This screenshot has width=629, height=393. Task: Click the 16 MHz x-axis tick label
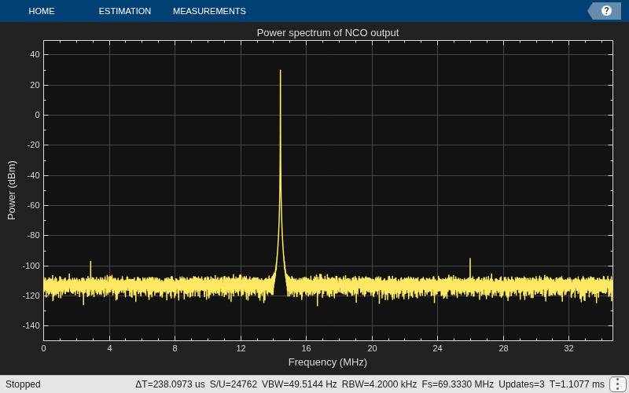tap(306, 348)
